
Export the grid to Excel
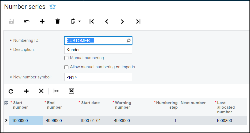coord(71,91)
